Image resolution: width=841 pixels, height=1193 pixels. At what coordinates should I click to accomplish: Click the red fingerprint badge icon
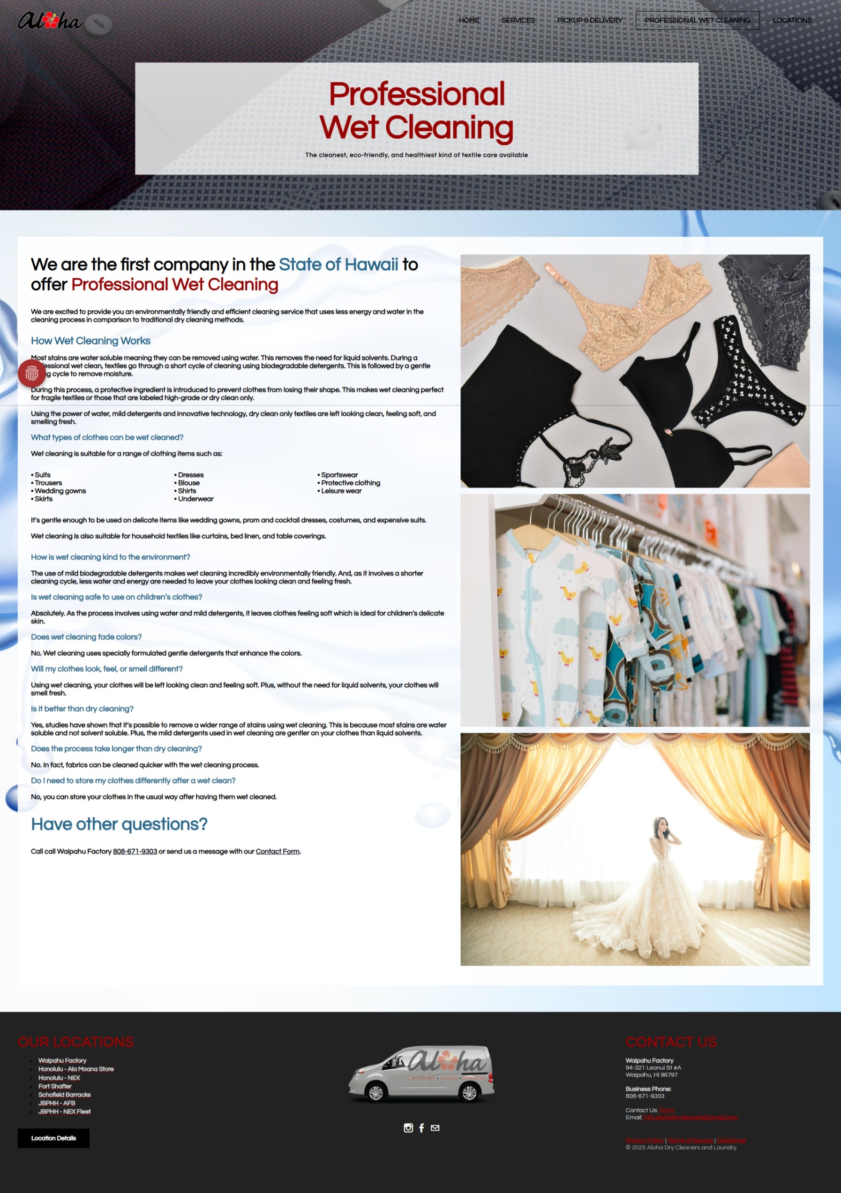click(31, 373)
